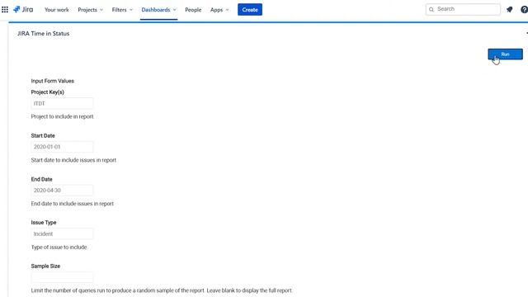Click the 'End Date' label
Viewport: 528px width, 297px height.
(x=41, y=179)
